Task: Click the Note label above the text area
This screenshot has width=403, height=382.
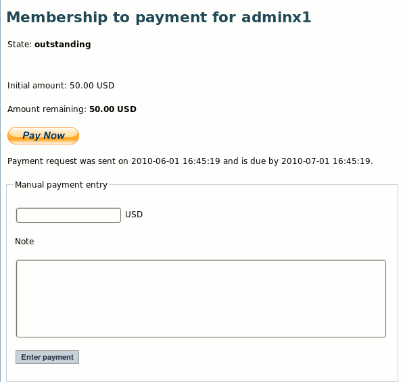Action: 24,242
